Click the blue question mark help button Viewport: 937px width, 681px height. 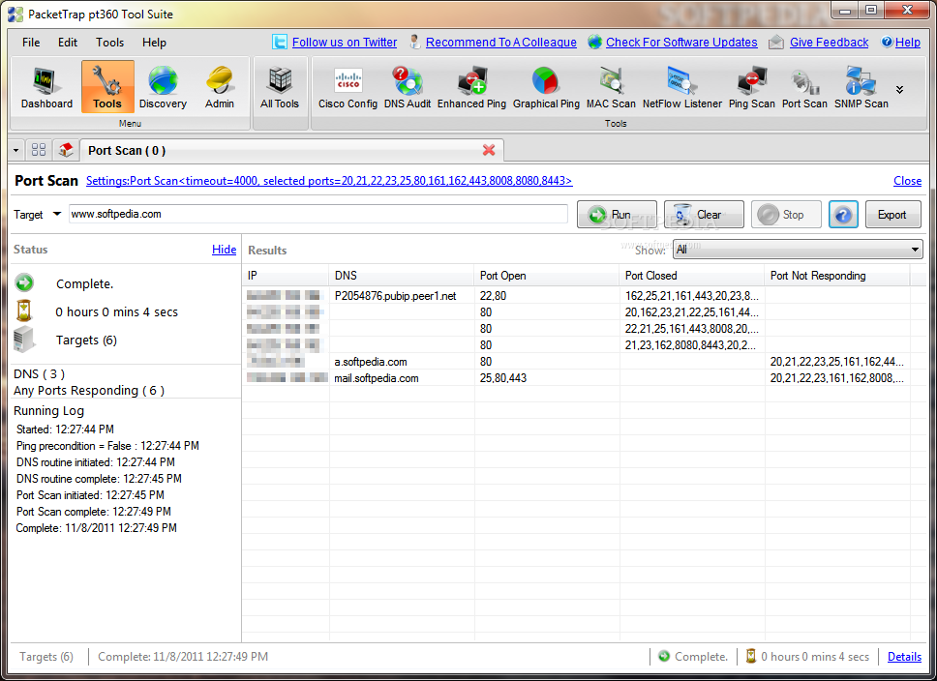tap(843, 215)
